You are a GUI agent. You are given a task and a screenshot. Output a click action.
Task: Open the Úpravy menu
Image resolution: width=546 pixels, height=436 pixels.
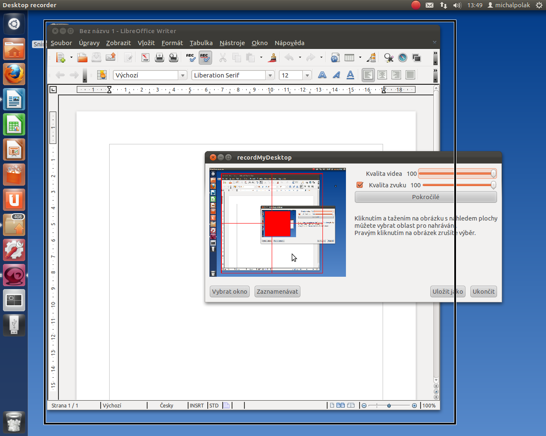89,43
